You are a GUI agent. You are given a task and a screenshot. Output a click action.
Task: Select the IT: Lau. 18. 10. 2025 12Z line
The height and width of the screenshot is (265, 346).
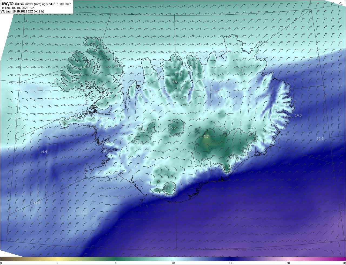pyautogui.click(x=17, y=8)
